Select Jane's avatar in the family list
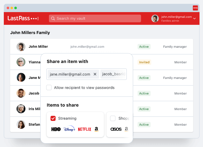Viewport: 203px width, 147px height. click(21, 77)
